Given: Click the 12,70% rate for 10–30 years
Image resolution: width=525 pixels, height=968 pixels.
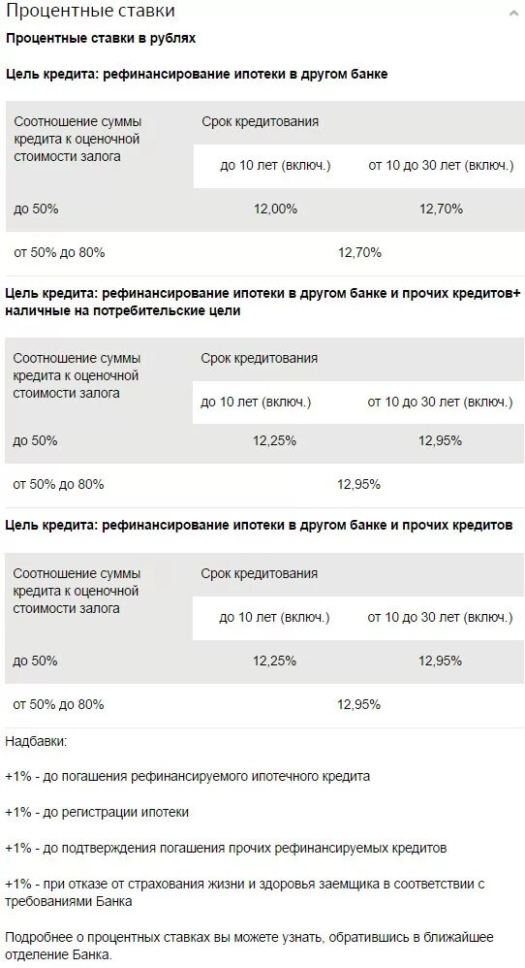Looking at the screenshot, I should pos(441,209).
